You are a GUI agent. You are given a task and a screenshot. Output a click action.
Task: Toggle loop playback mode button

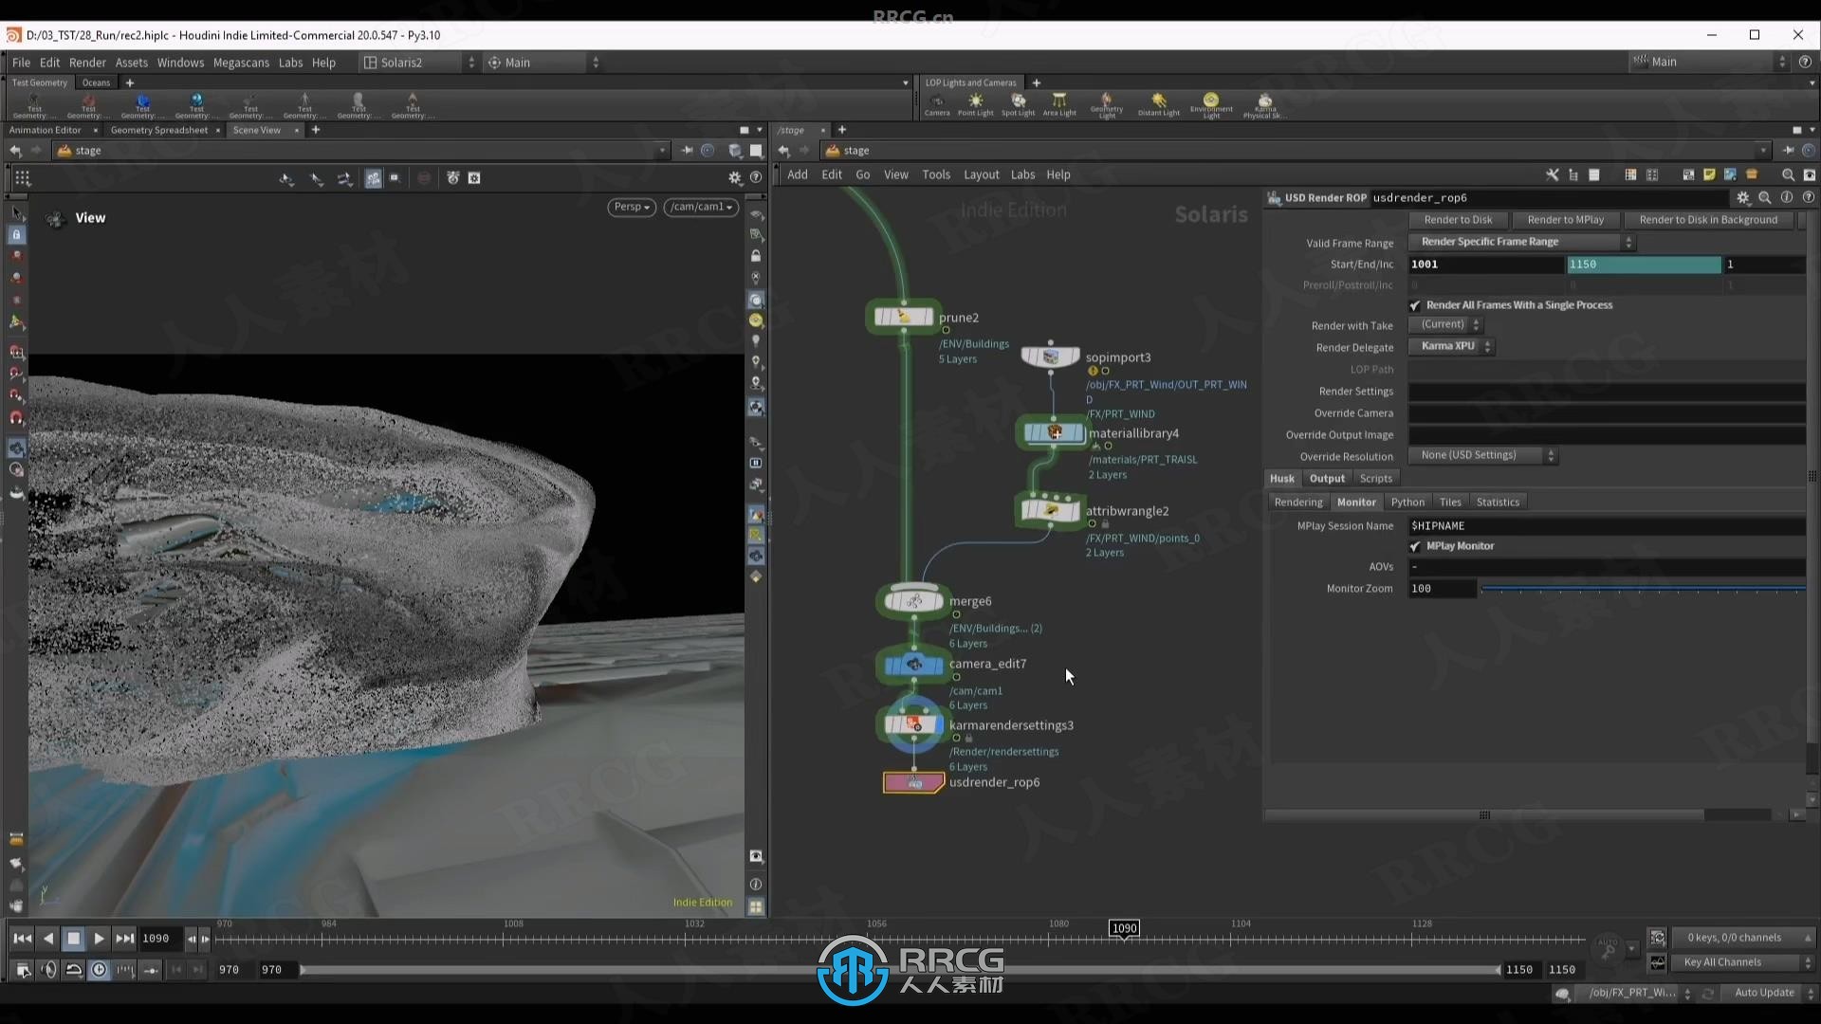click(74, 970)
